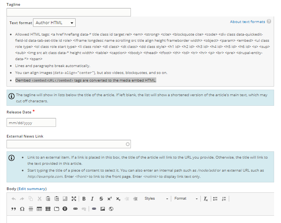Open the Styles dropdown in the editor
Image resolution: width=281 pixels, height=223 pixels.
(x=156, y=199)
